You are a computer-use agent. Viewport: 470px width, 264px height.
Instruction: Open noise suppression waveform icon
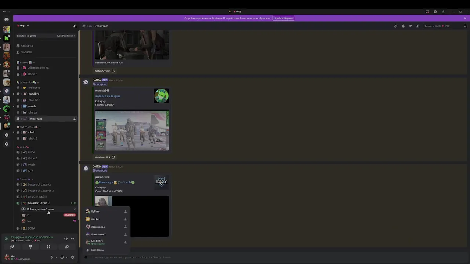tap(66, 239)
